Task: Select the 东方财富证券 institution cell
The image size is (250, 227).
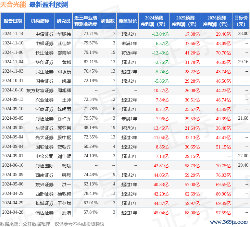Action: (x=40, y=90)
